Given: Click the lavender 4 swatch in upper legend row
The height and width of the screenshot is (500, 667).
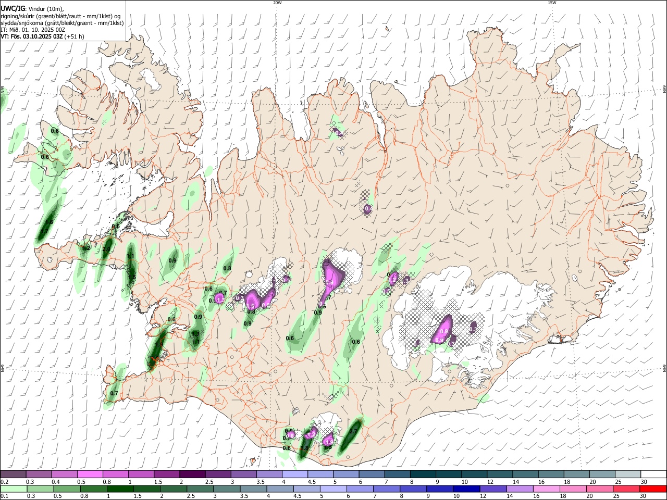Looking at the screenshot, I should pyautogui.click(x=295, y=474).
